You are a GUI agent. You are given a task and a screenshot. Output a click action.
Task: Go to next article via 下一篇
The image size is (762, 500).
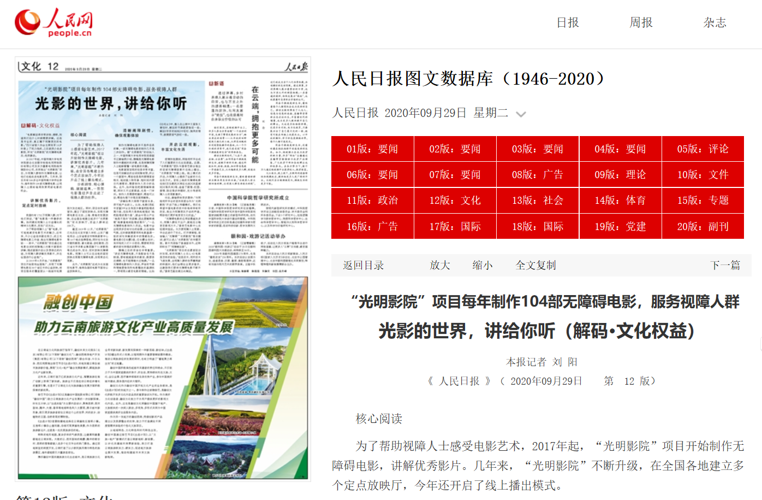tap(725, 266)
